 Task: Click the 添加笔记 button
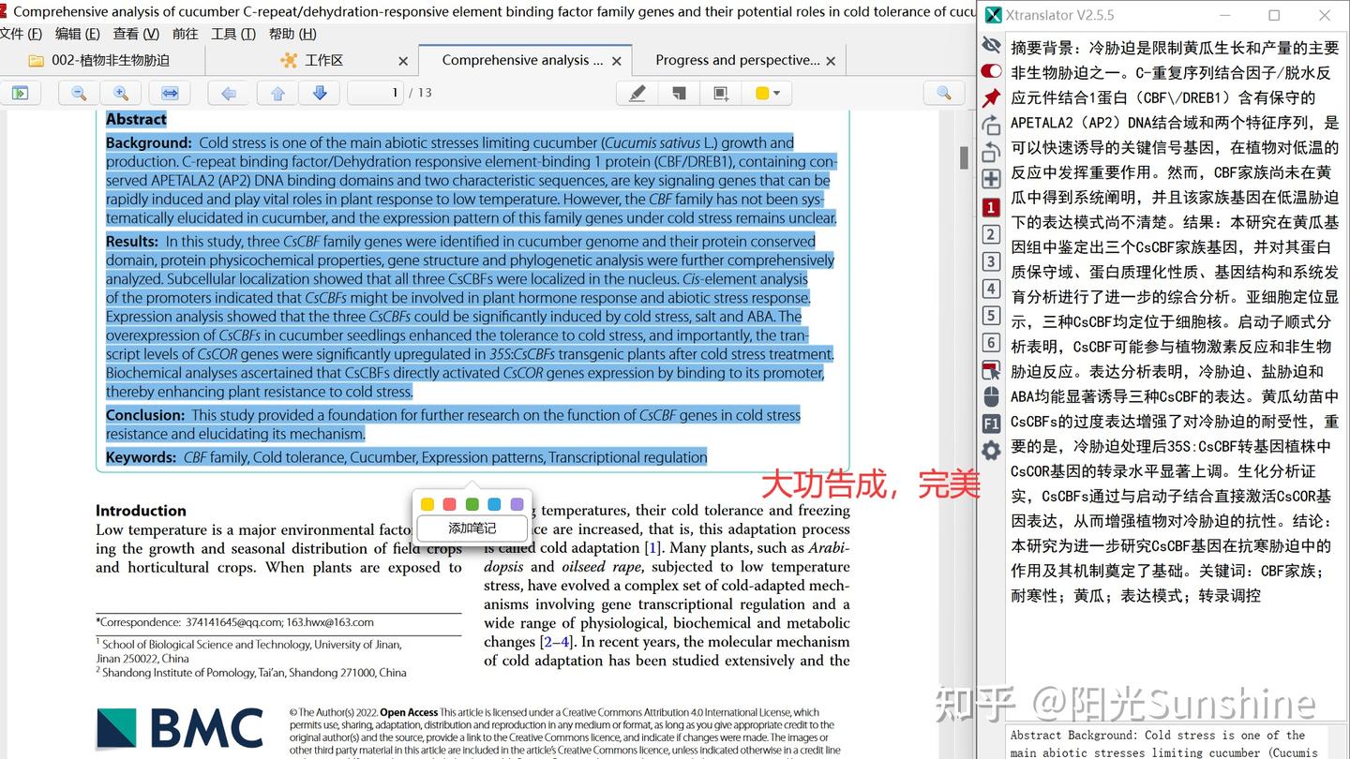[x=472, y=528]
